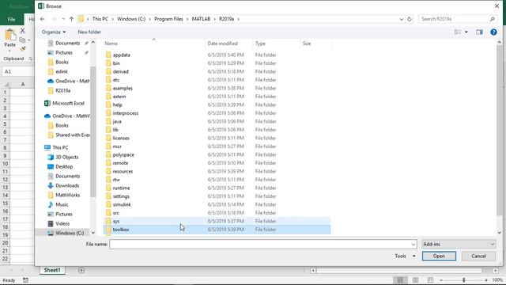Open the help question mark icon
506x285 pixels.
click(x=493, y=32)
